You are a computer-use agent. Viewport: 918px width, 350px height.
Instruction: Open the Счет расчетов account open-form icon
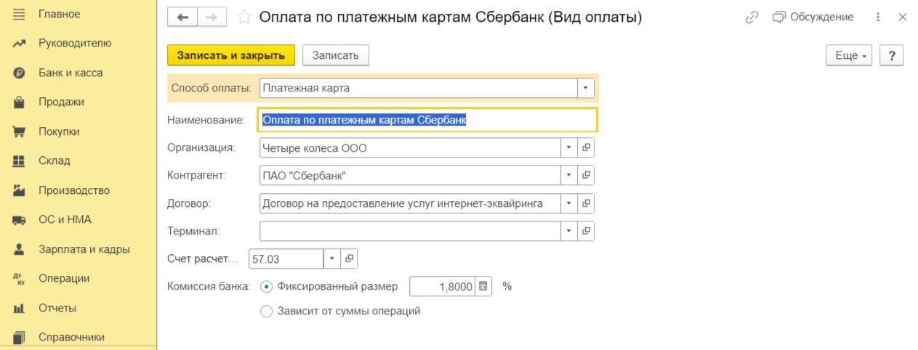point(349,259)
